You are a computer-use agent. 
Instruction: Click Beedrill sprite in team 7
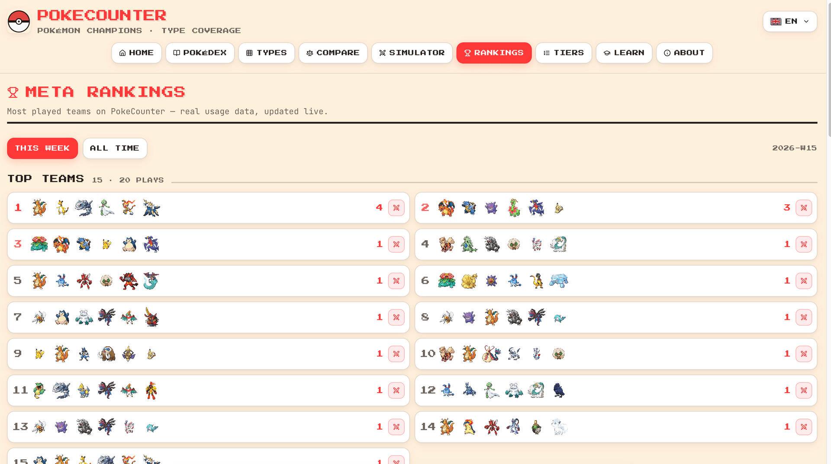[39, 317]
